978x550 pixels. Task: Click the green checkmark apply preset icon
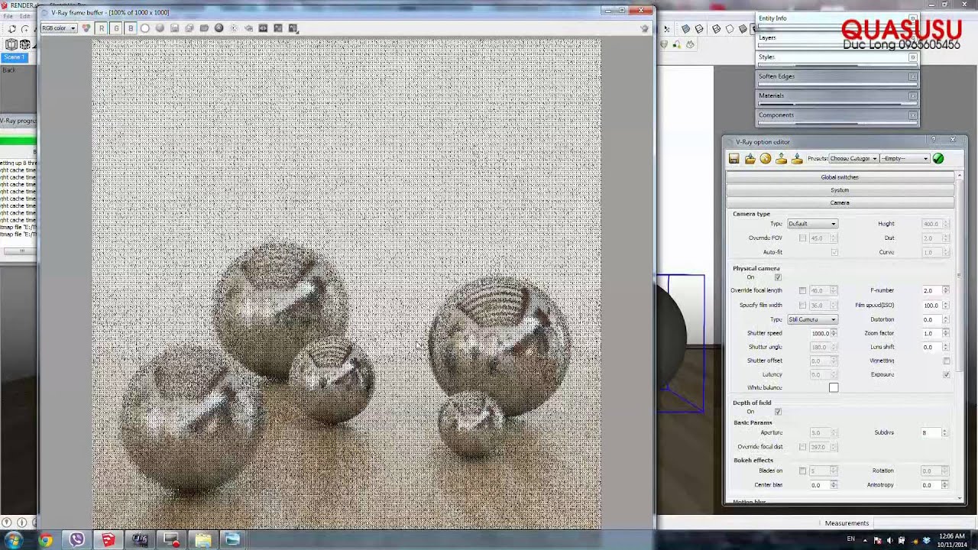938,159
